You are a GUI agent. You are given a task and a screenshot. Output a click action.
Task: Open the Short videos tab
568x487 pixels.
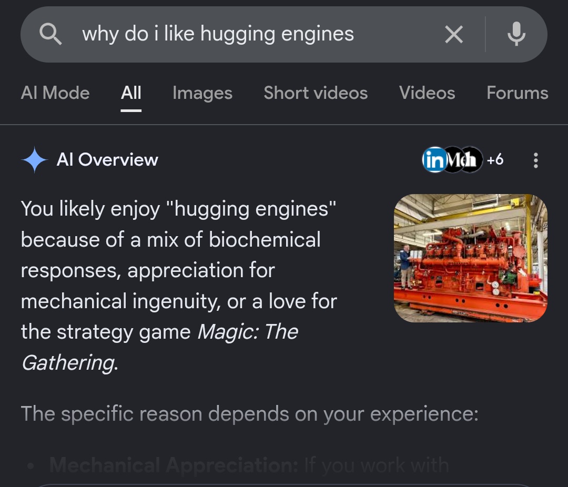316,93
